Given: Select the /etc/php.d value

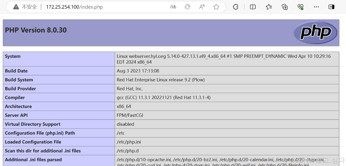Looking at the screenshot, I should (x=128, y=151).
